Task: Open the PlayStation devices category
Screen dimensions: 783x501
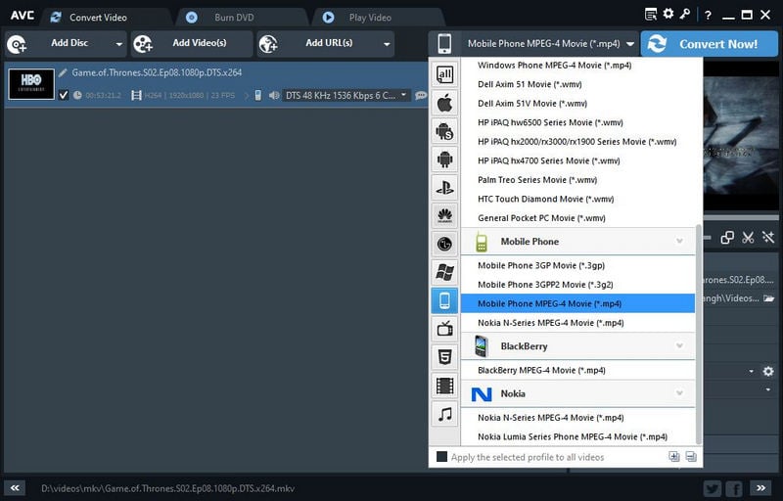Action: pyautogui.click(x=444, y=188)
